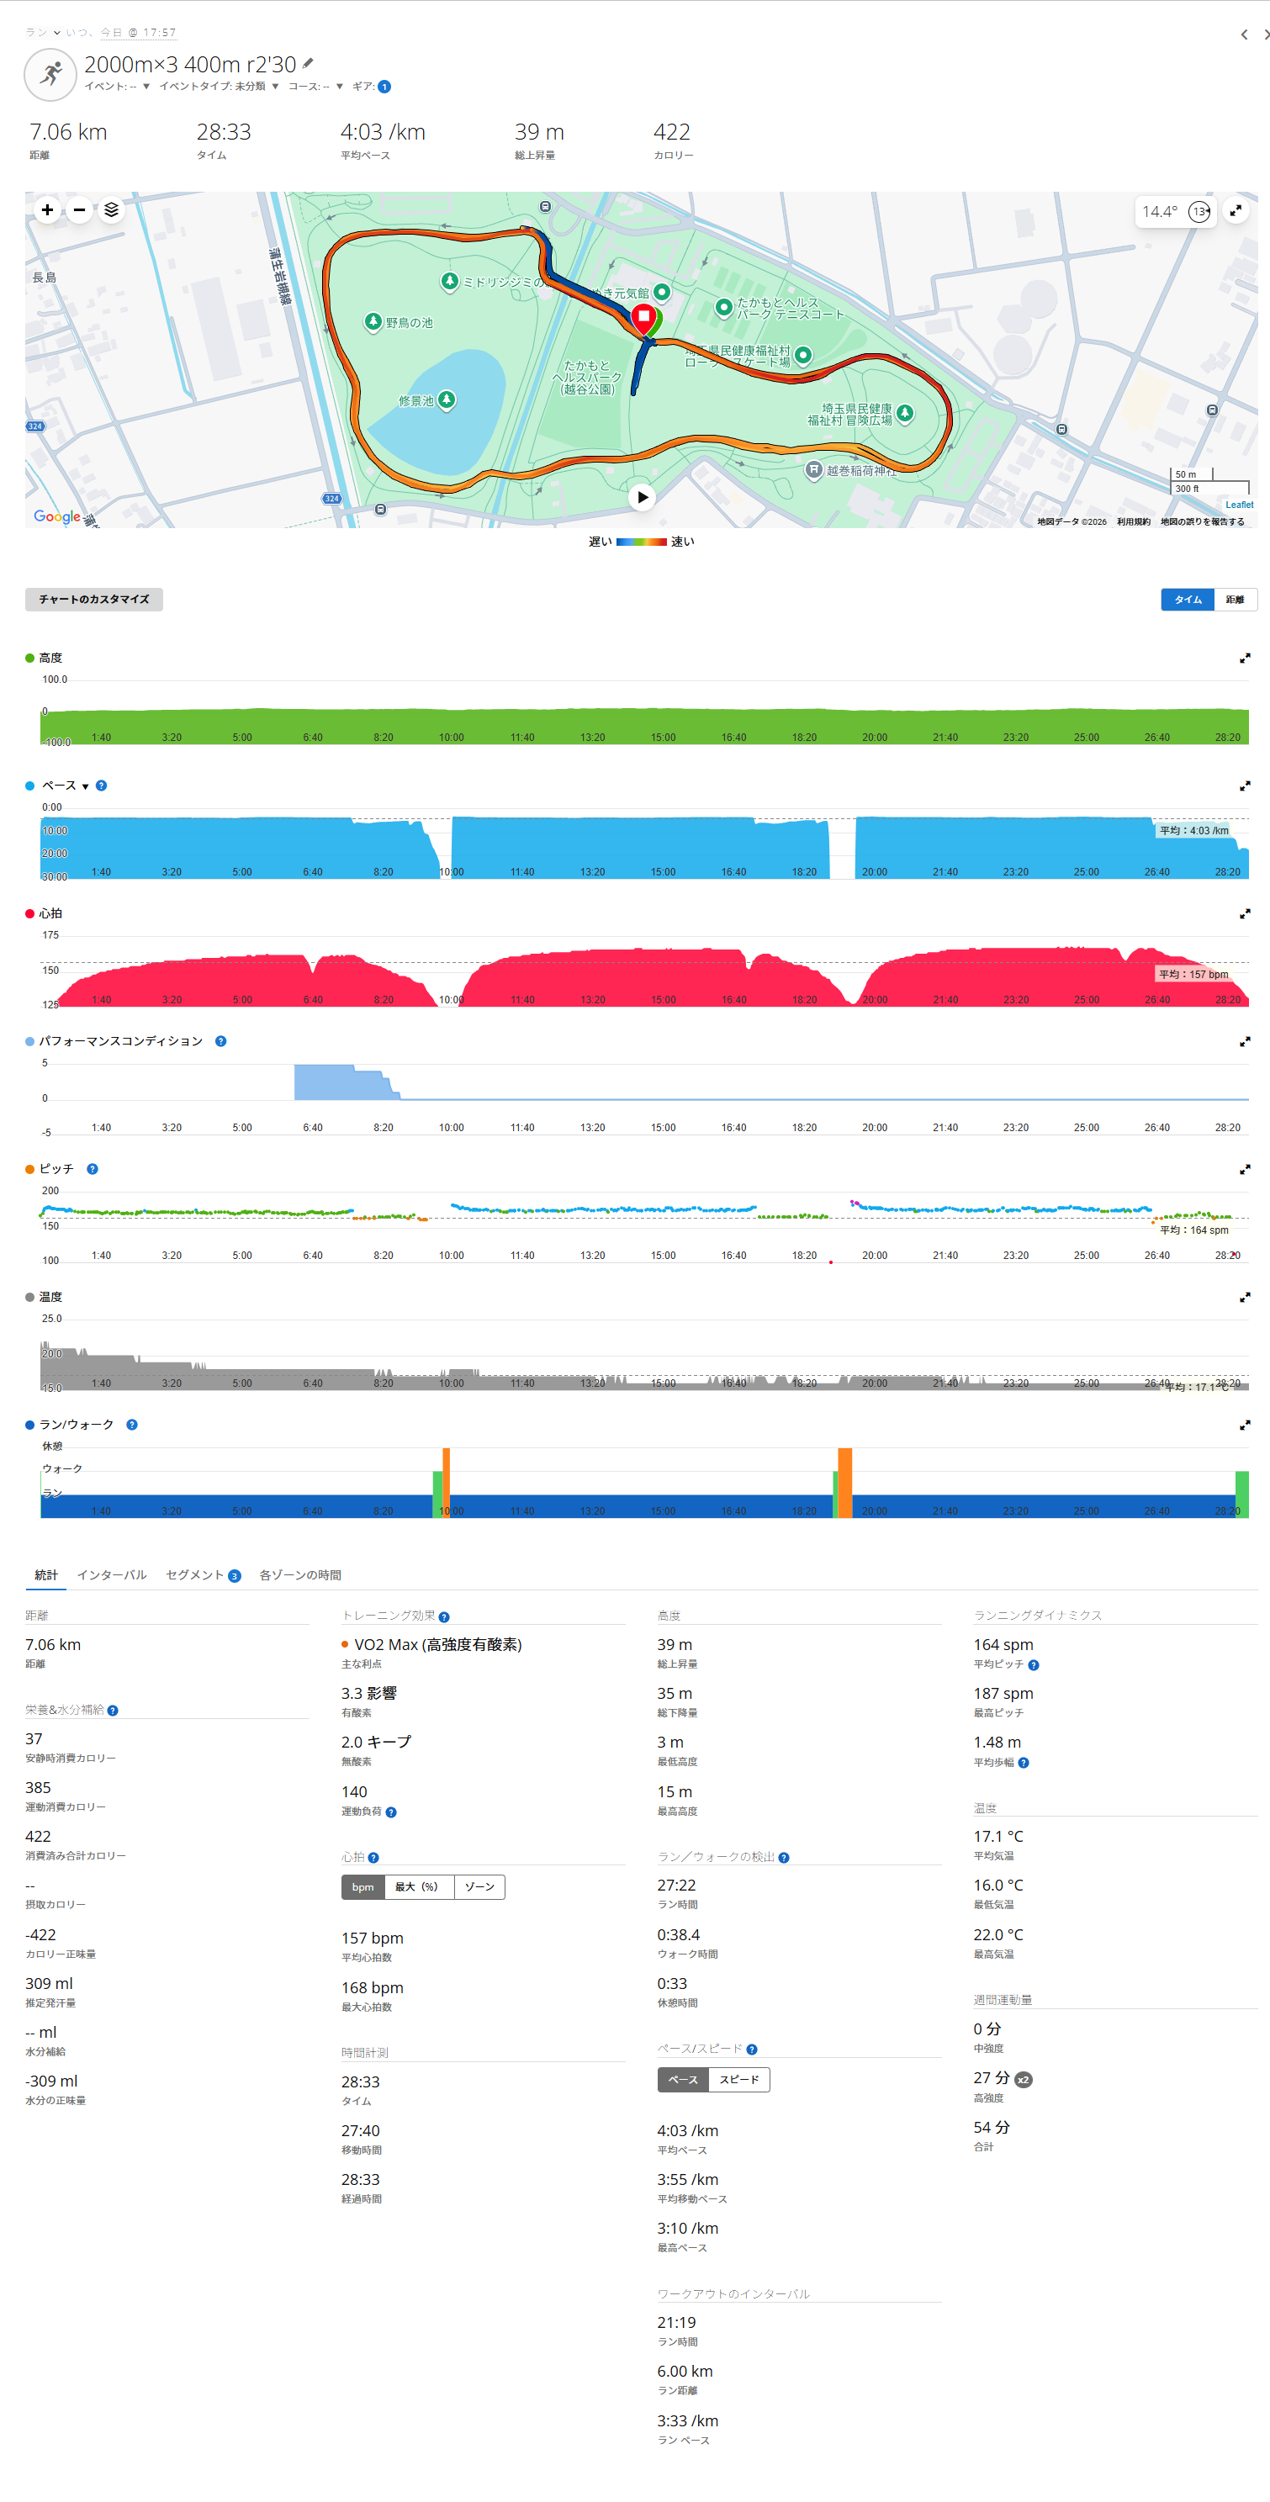The image size is (1270, 2502).
Task: Open the 地図の誤りを報告する link
Action: tap(1201, 521)
